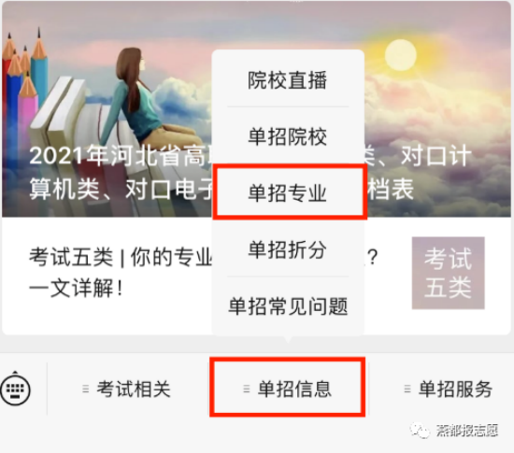This screenshot has height=453, width=514.
Task: Open the 考试五类 article title link
Action: tap(121, 257)
